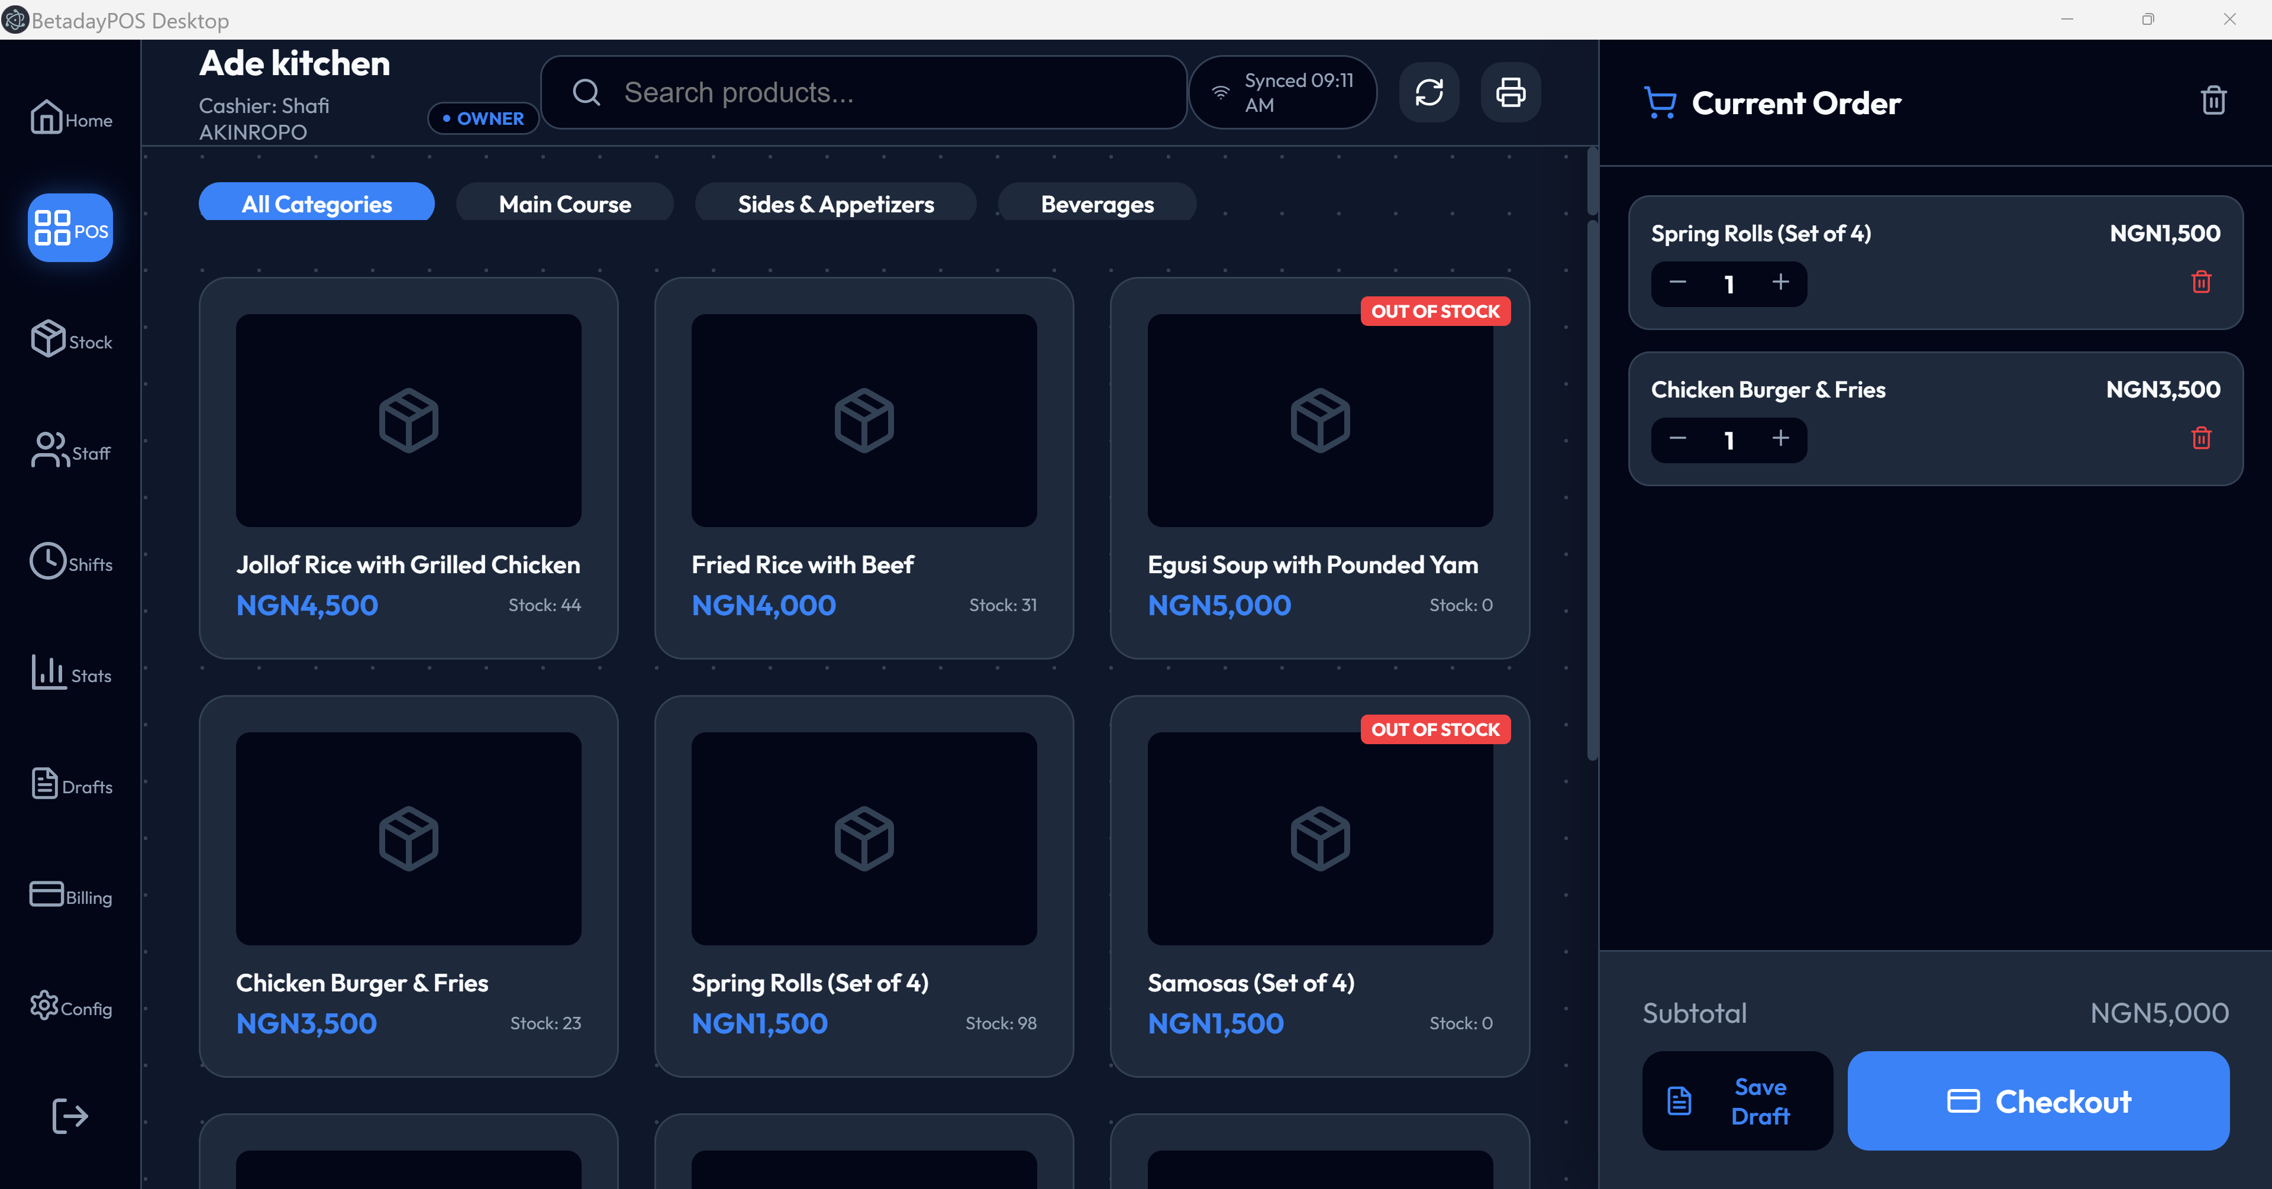This screenshot has width=2272, height=1189.
Task: Click the Checkout button
Action: click(2037, 1100)
